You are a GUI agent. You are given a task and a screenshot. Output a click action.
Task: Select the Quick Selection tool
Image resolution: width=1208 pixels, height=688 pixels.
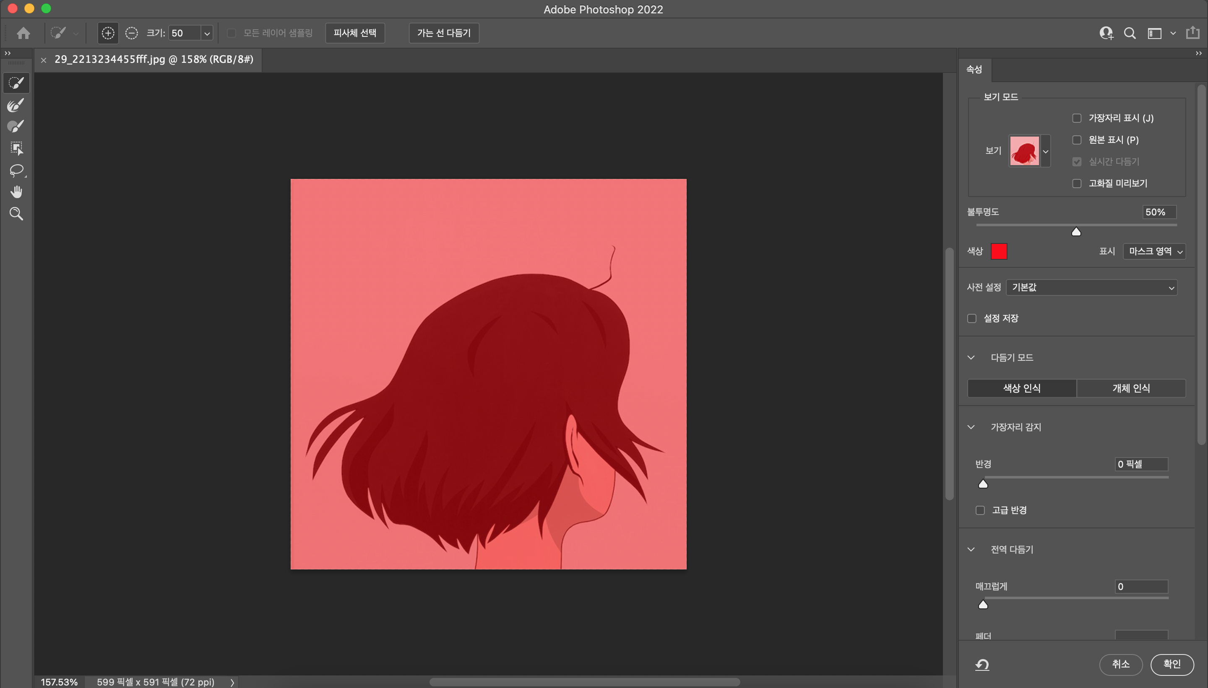(16, 83)
